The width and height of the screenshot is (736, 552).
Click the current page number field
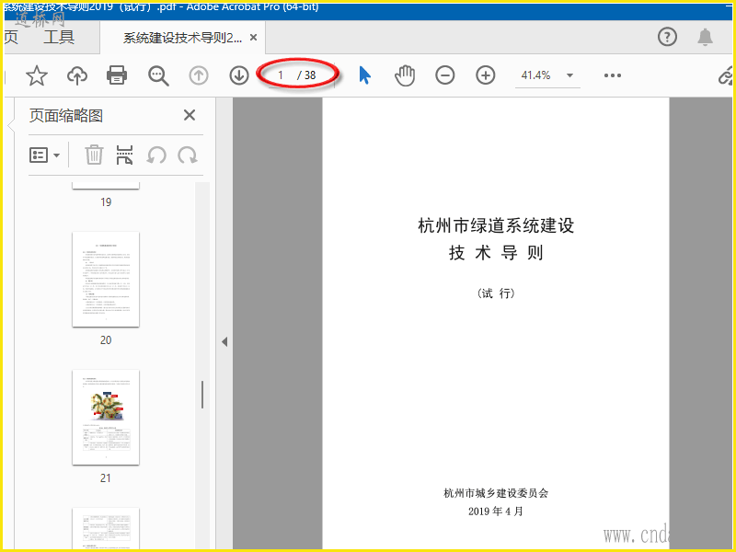click(281, 75)
